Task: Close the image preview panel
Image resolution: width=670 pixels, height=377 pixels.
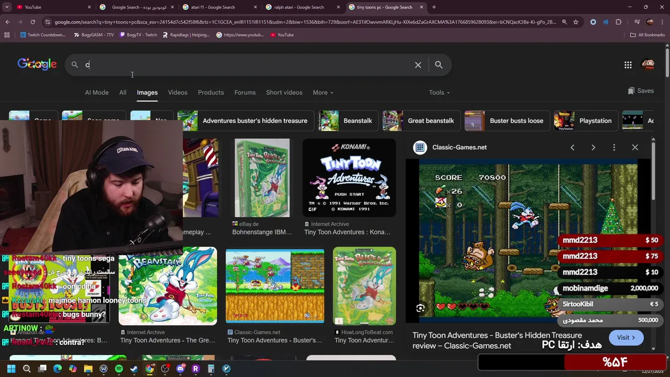Action: click(635, 148)
